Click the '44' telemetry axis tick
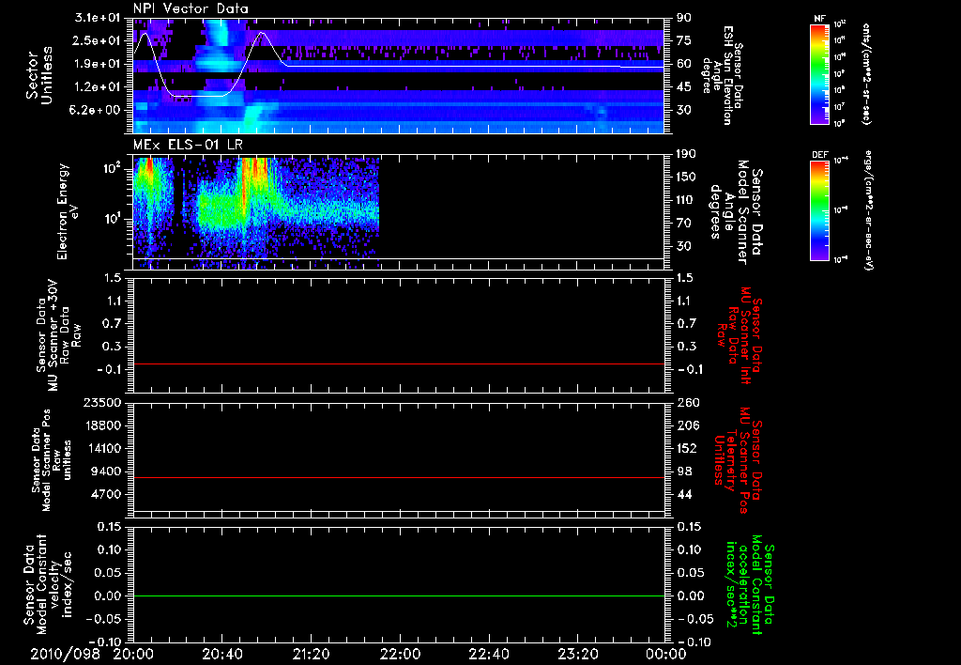961x665 pixels. tap(684, 494)
